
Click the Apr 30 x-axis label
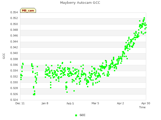pyautogui.click(x=146, y=103)
